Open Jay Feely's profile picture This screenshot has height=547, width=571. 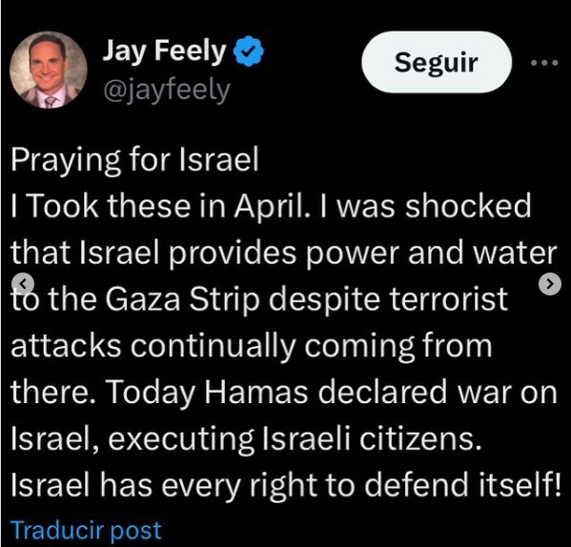[48, 70]
